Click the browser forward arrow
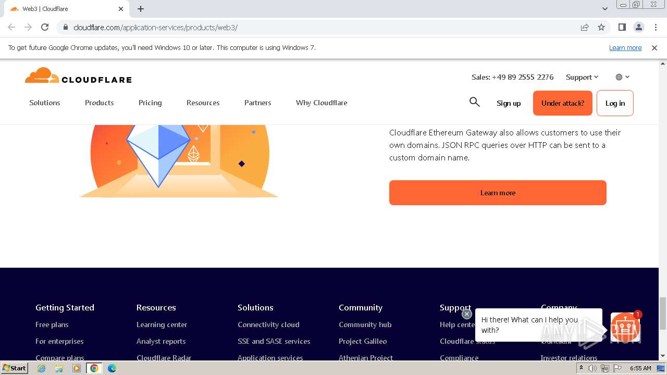 (28, 27)
